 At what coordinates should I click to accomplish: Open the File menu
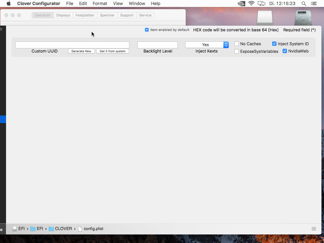pyautogui.click(x=70, y=3)
